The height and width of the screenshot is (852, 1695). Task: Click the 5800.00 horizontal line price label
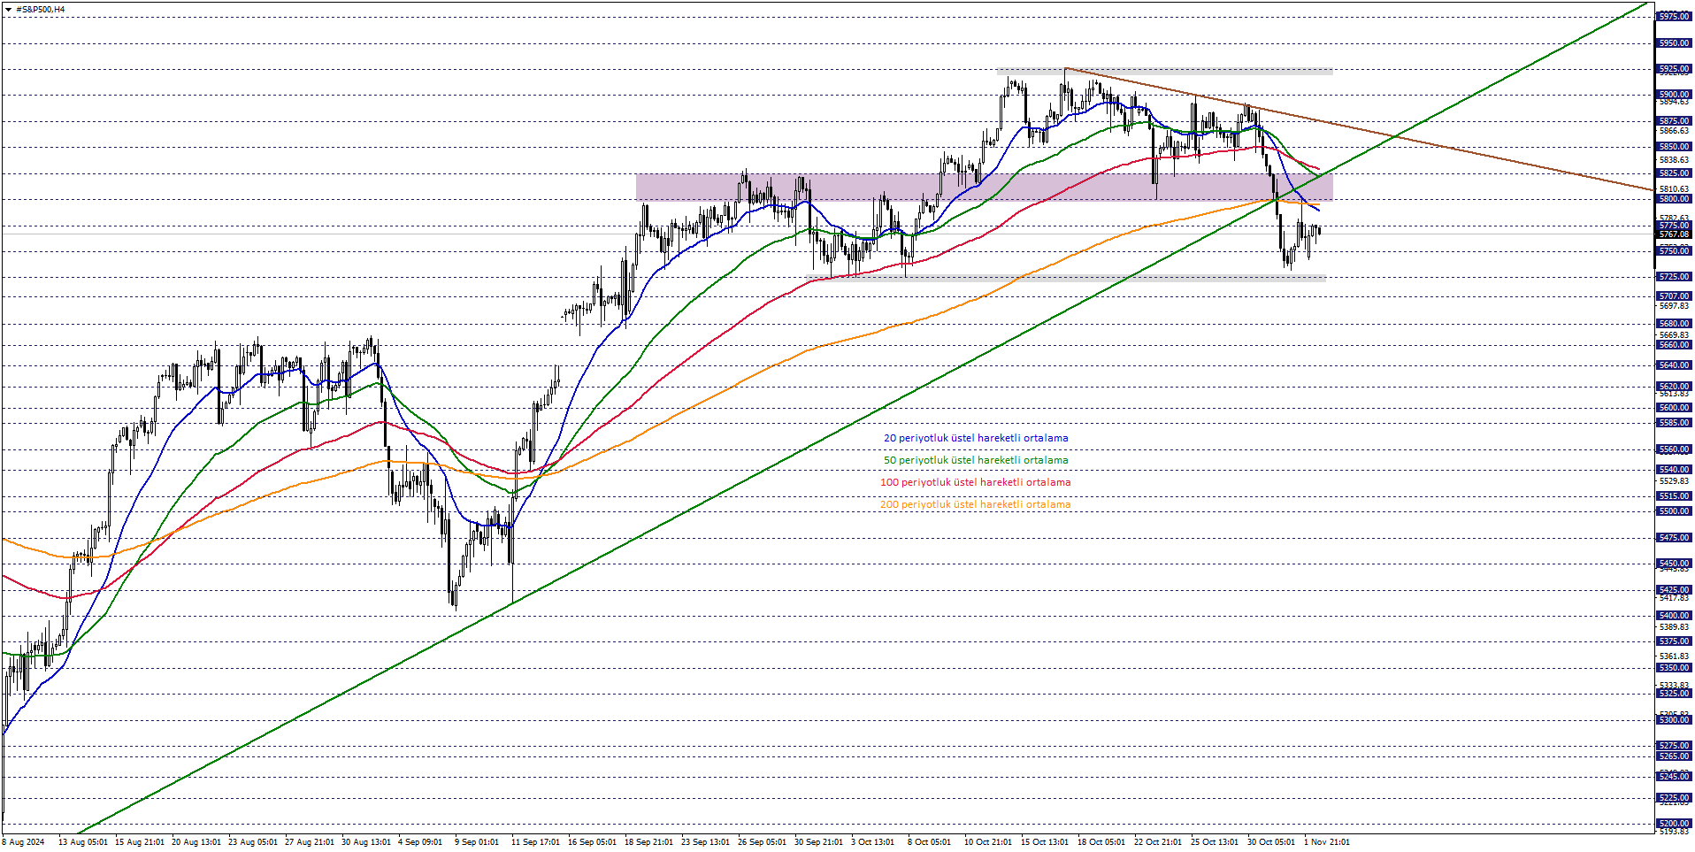point(1674,199)
